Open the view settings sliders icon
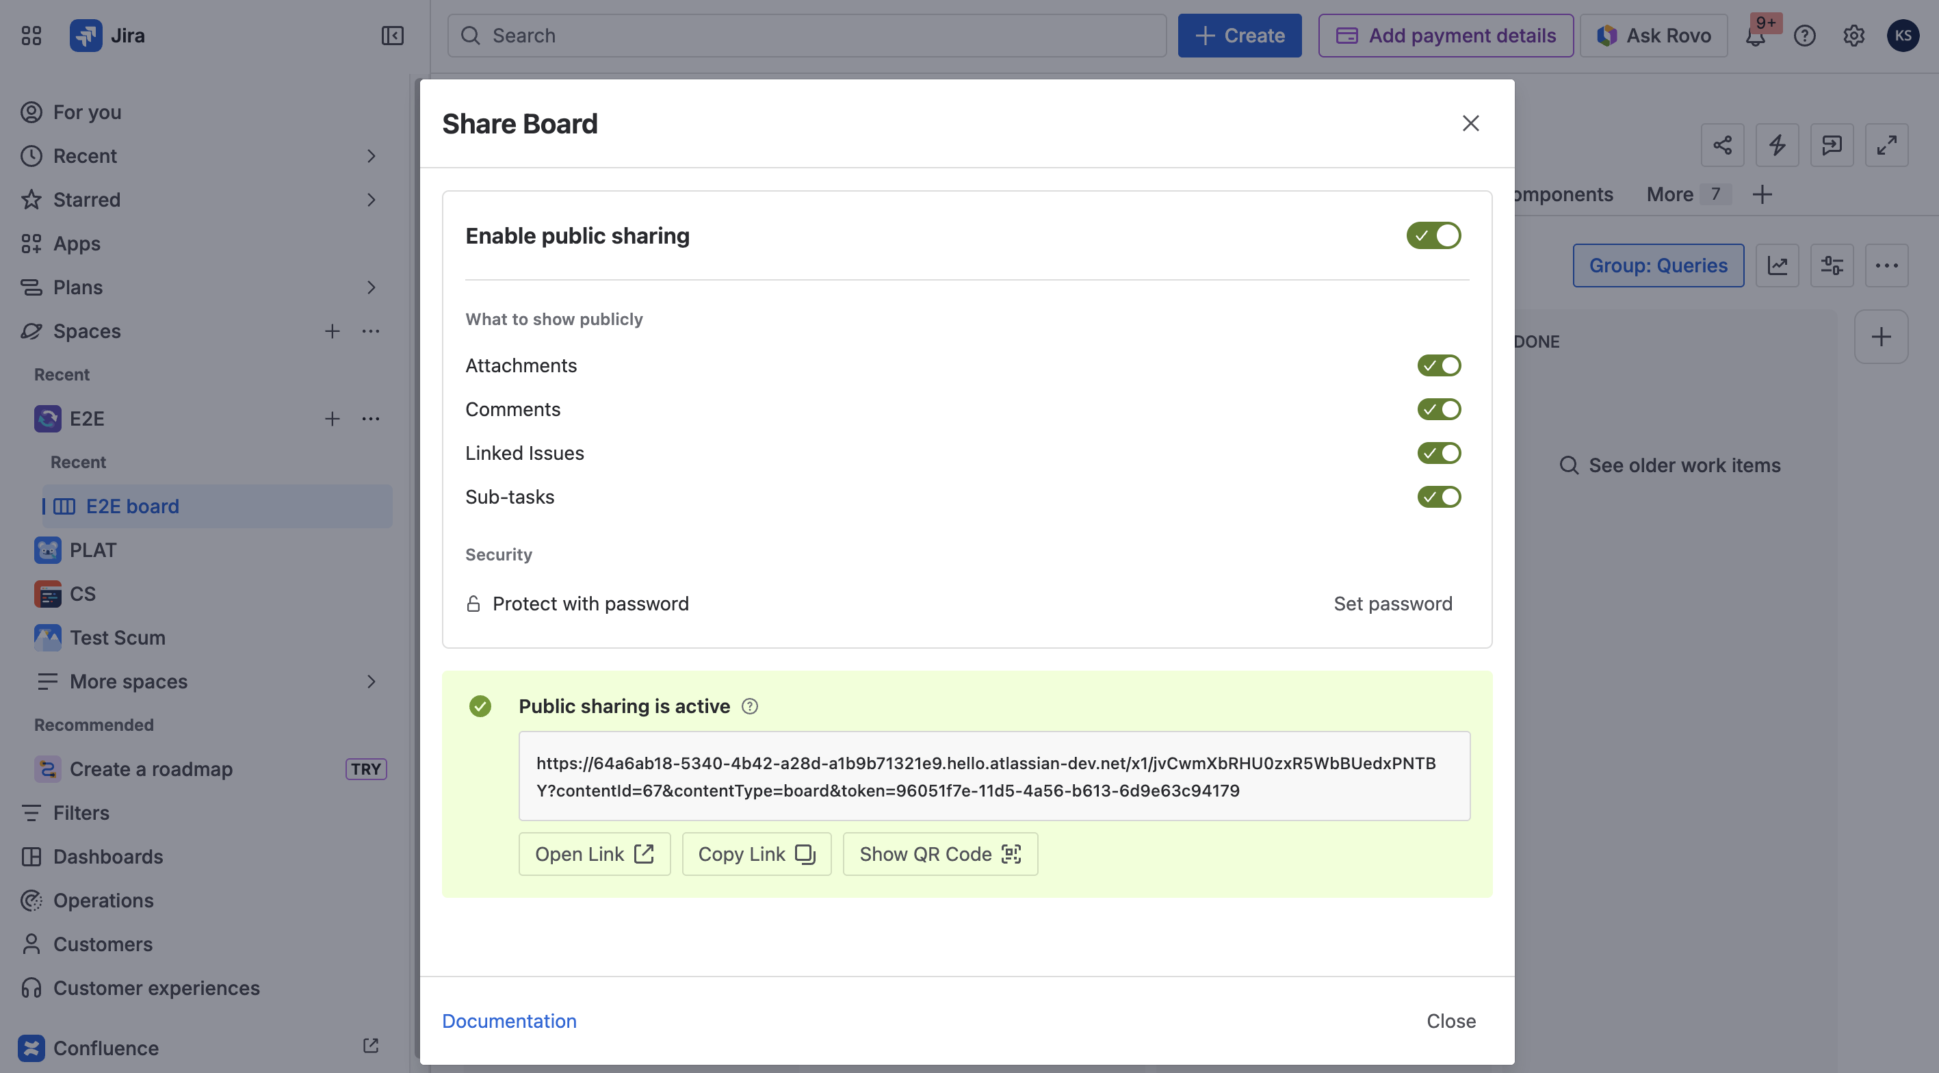This screenshot has width=1939, height=1073. click(1832, 265)
